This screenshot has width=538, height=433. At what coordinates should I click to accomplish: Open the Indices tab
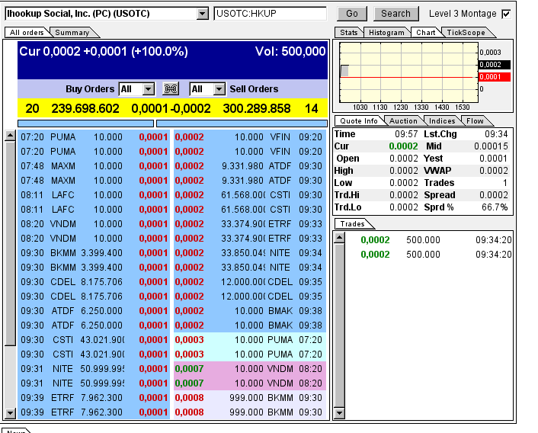pos(442,120)
